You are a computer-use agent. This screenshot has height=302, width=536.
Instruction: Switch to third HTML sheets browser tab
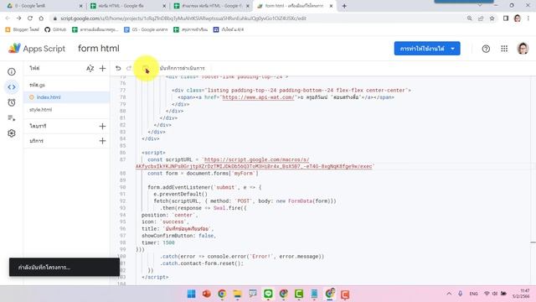[211, 6]
